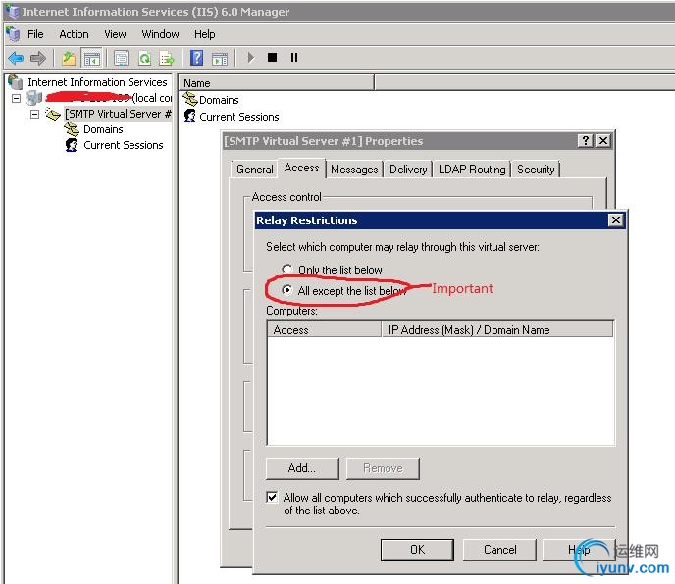Click the Domains icon in the tree
Screen dimensions: 675x584
(71, 129)
